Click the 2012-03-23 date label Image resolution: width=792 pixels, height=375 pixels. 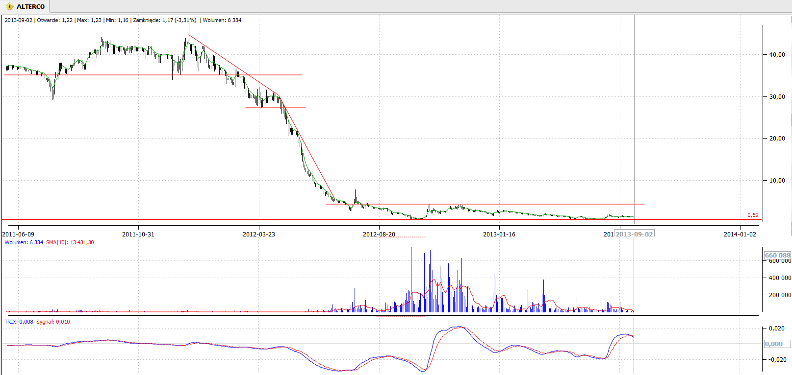259,234
